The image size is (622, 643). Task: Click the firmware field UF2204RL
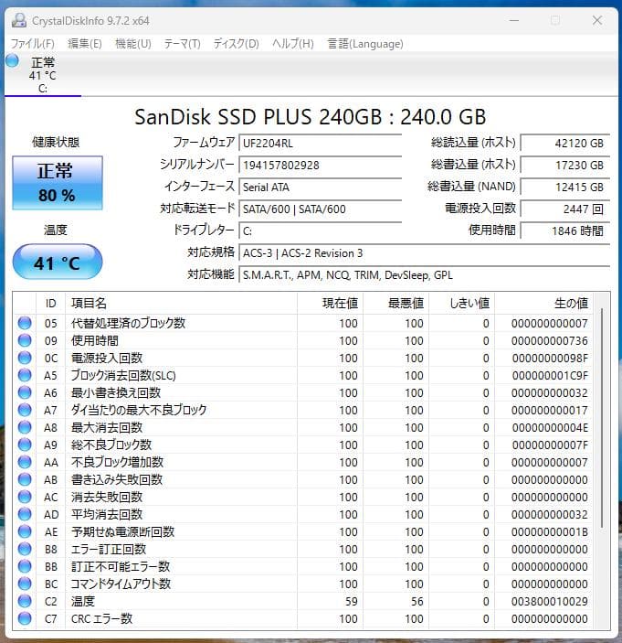pyautogui.click(x=320, y=143)
